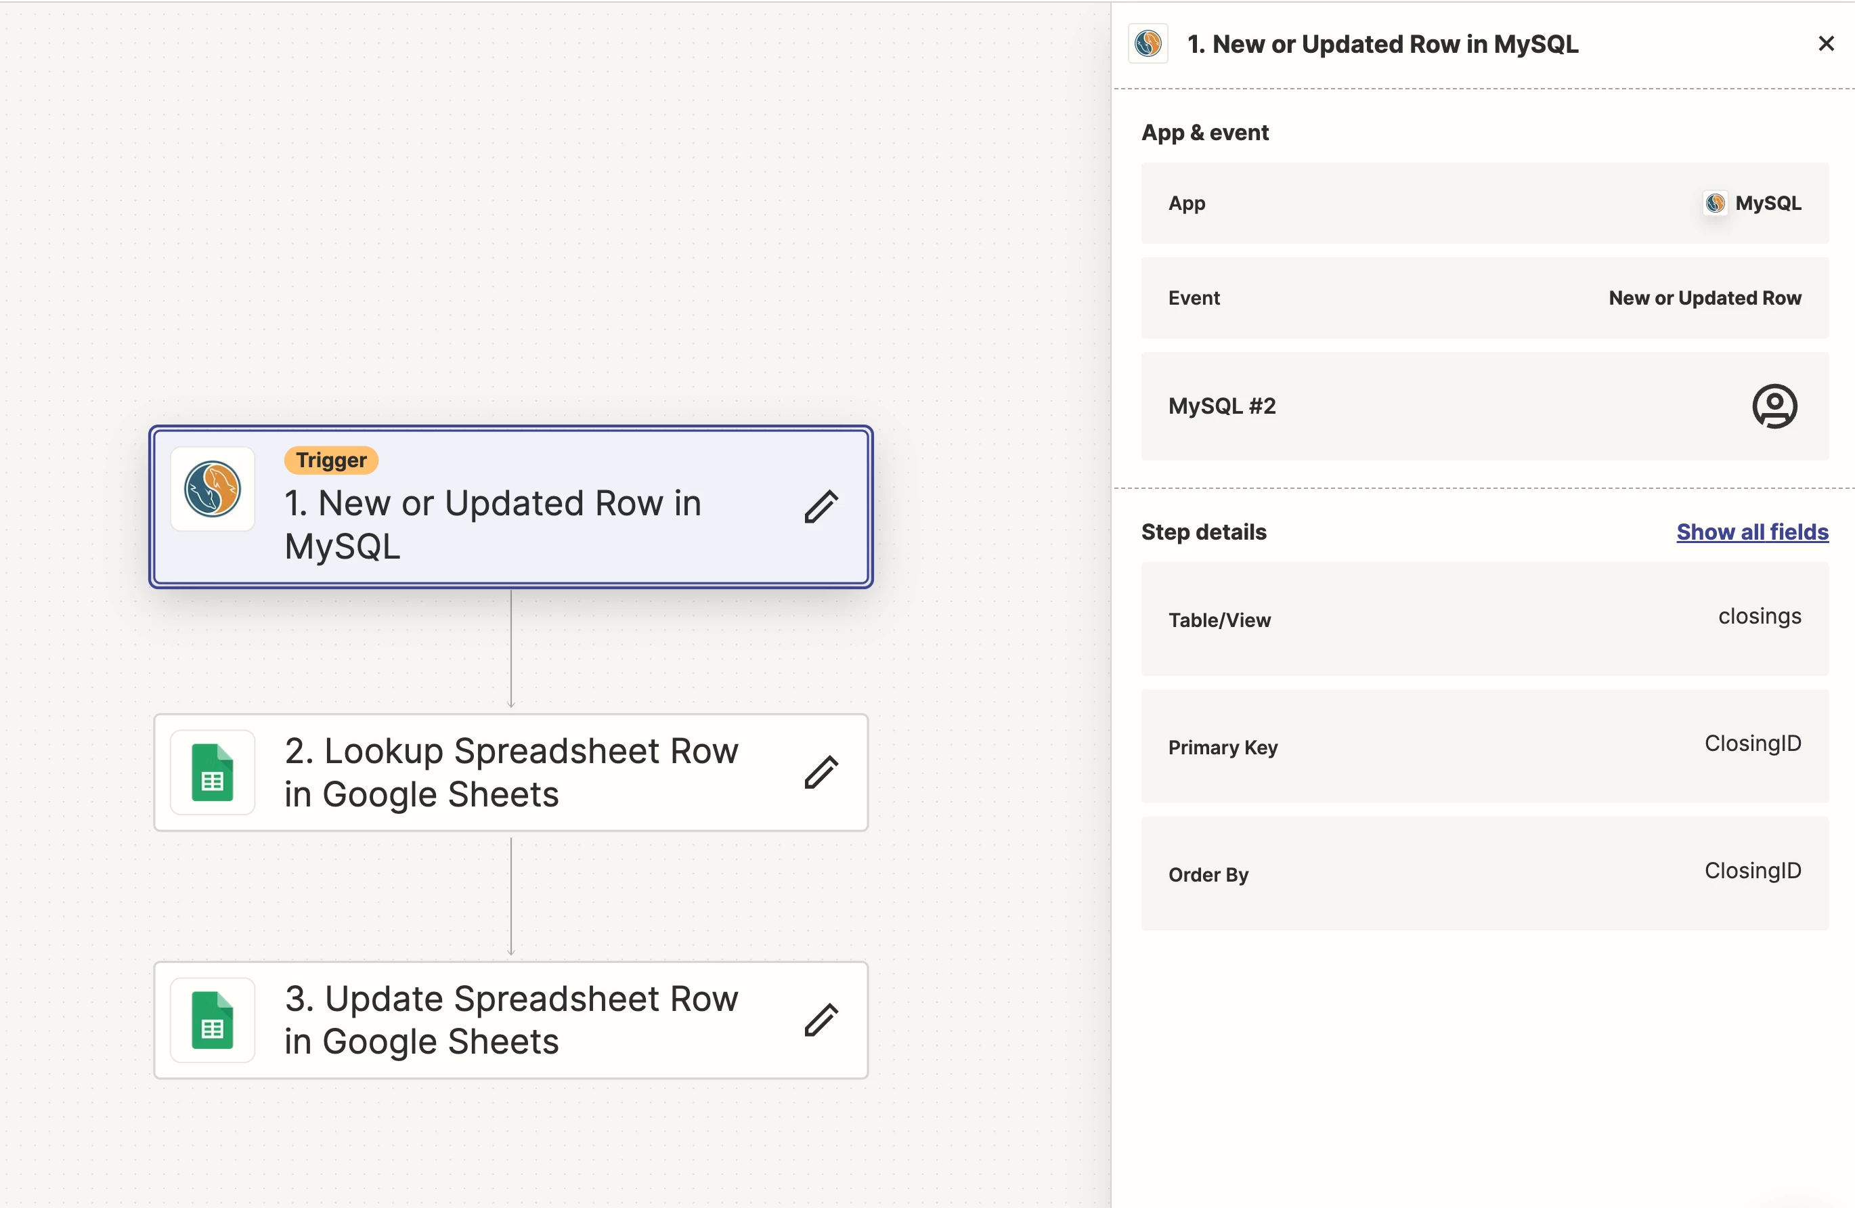Click the Google Sheets icon on step 2
This screenshot has height=1208, width=1855.
click(x=213, y=773)
